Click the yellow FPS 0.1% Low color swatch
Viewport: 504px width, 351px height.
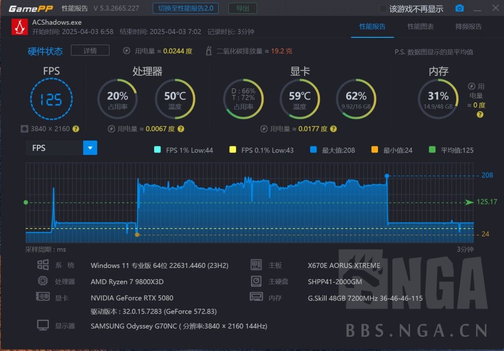(x=232, y=150)
